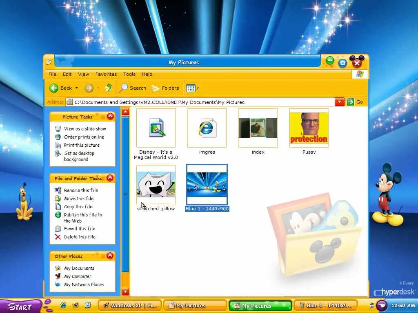Open the View menu
The width and height of the screenshot is (418, 313).
[83, 74]
